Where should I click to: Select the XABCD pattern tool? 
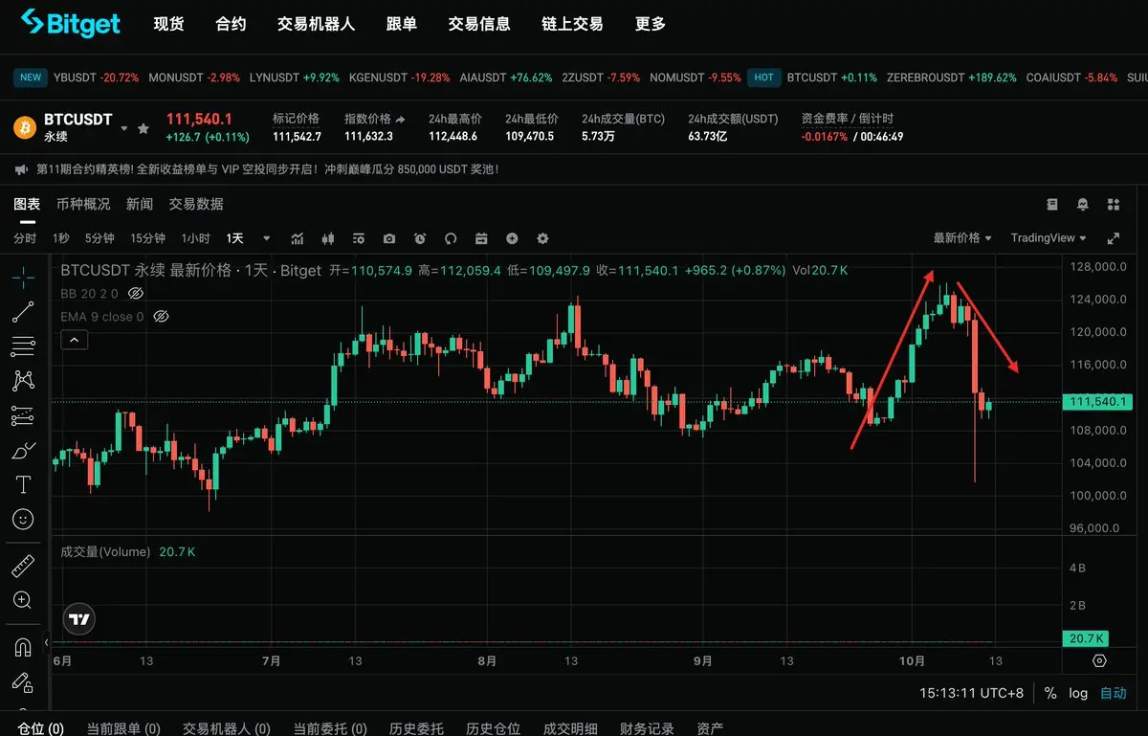click(x=23, y=381)
